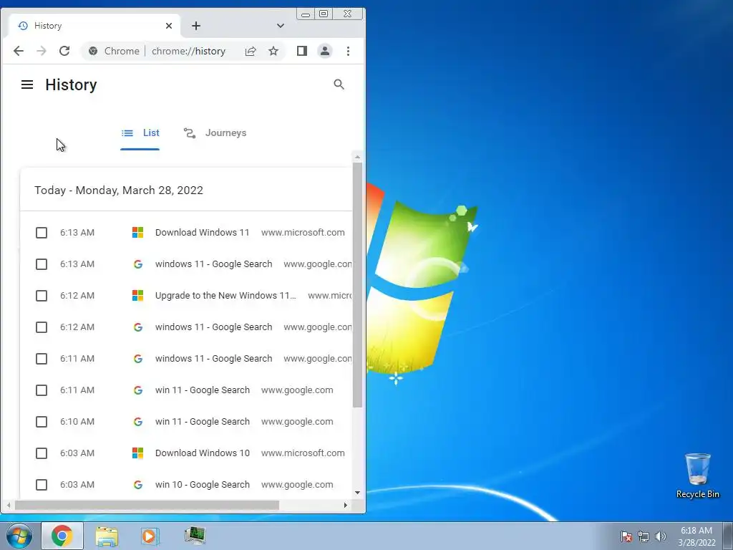Click the scroll-up arrow of history list

pyautogui.click(x=358, y=157)
